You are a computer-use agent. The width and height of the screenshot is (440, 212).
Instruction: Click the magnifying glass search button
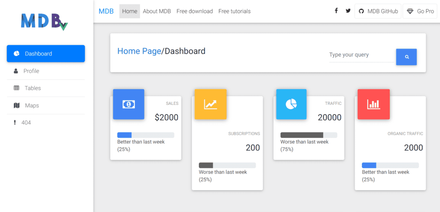coord(406,57)
